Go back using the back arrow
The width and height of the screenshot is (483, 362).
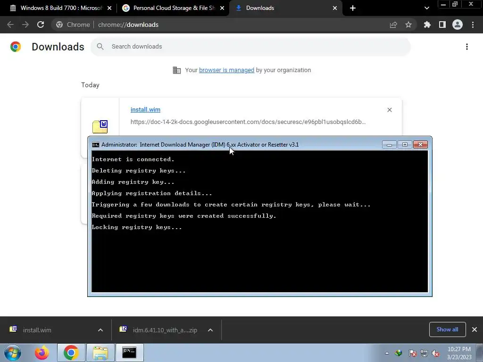(10, 25)
